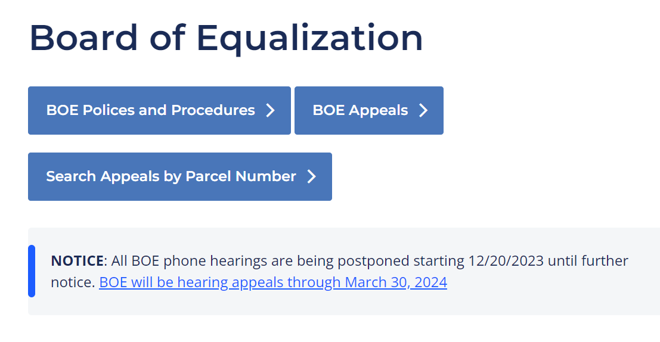Click the arrow icon beside BOE Appeals
Screen dimensions: 660x342
point(423,111)
